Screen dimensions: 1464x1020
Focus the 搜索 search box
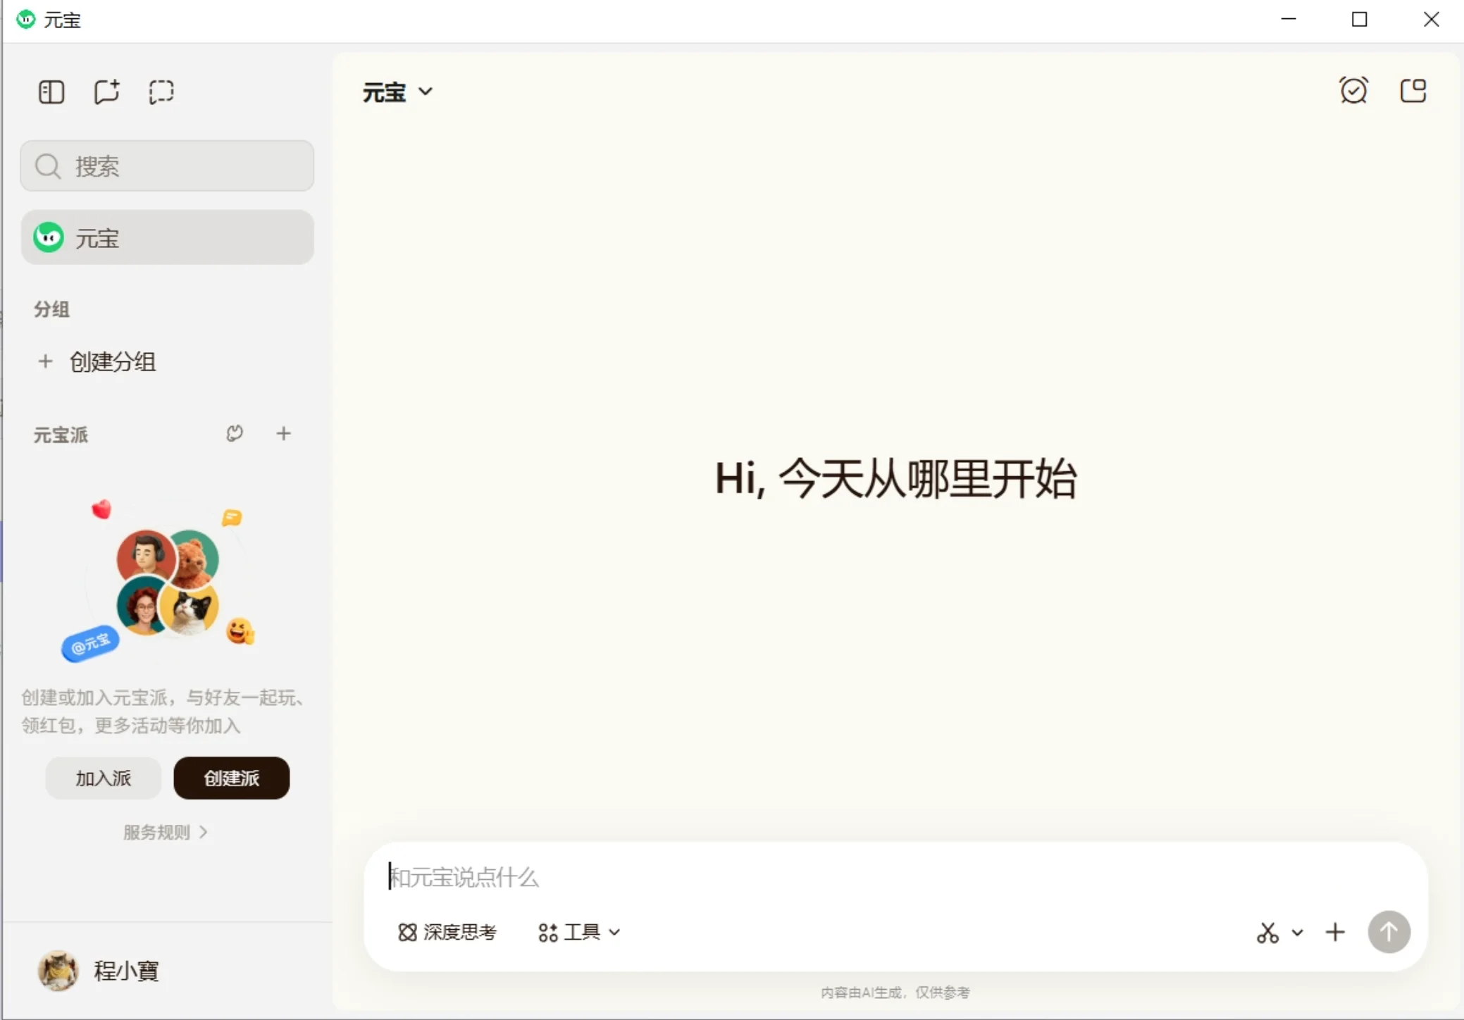(167, 166)
